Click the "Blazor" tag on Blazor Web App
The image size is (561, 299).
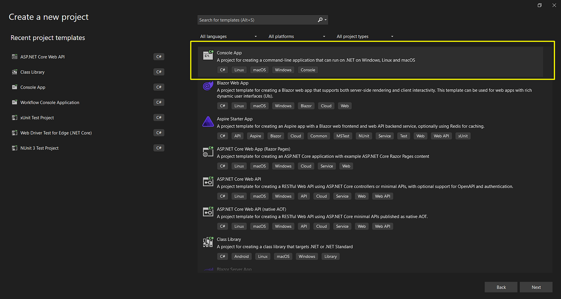(x=306, y=106)
